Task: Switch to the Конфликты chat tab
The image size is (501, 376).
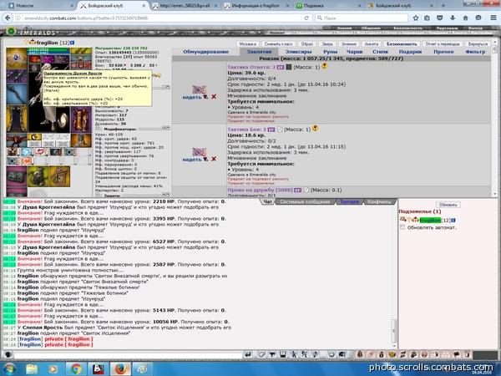Action: (x=379, y=201)
